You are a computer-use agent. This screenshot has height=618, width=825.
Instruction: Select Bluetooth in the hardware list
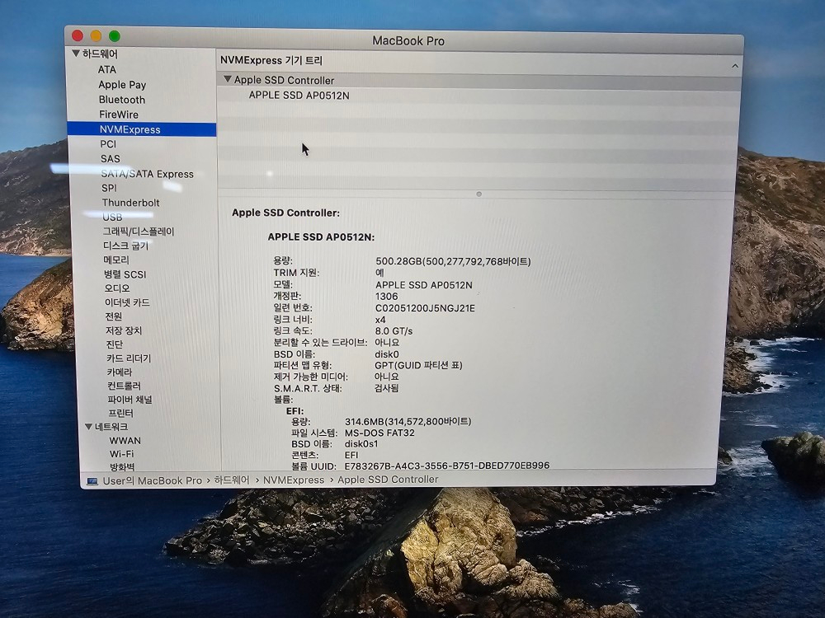122,100
